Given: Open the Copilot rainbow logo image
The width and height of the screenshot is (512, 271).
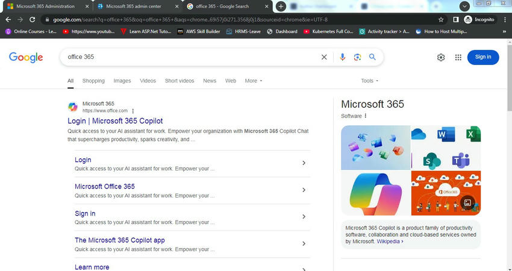Looking at the screenshot, I should pyautogui.click(x=376, y=193).
